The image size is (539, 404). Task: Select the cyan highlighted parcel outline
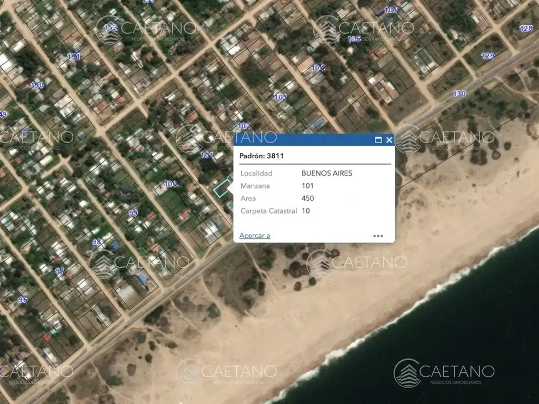click(x=222, y=189)
